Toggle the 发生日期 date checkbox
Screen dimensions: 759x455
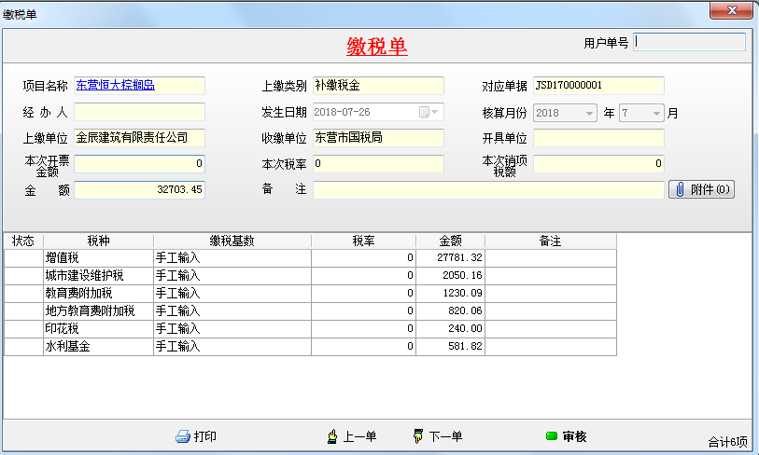pos(425,112)
